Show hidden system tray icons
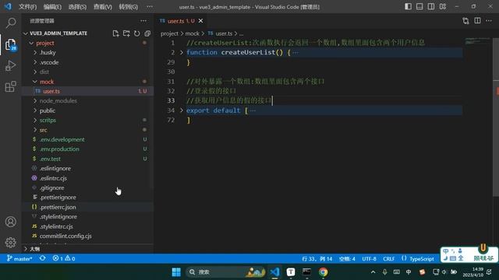Screen dimensions: 499x280 coord(373,272)
